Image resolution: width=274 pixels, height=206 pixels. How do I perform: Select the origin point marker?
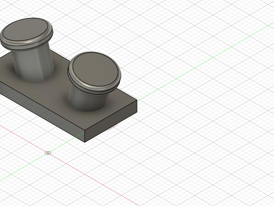48,153
